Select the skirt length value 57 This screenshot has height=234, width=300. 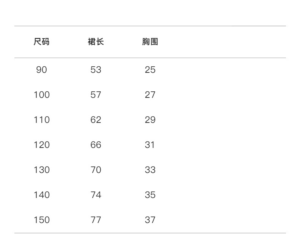(96, 95)
